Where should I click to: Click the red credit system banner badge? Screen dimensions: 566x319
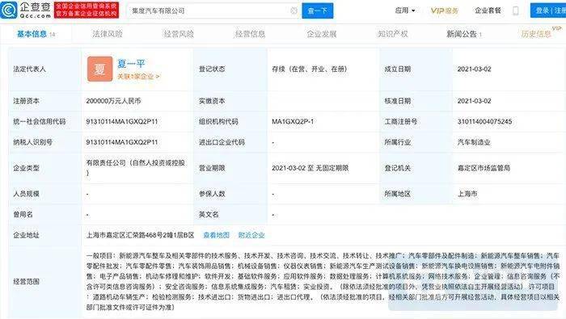(x=87, y=10)
